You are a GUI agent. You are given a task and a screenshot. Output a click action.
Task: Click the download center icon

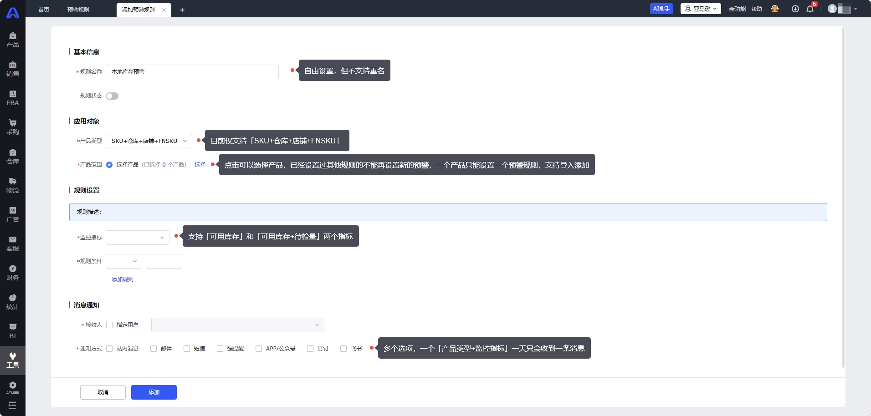[x=795, y=9]
